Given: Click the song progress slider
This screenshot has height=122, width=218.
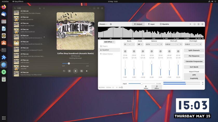Looking at the screenshot, I should click(75, 63).
